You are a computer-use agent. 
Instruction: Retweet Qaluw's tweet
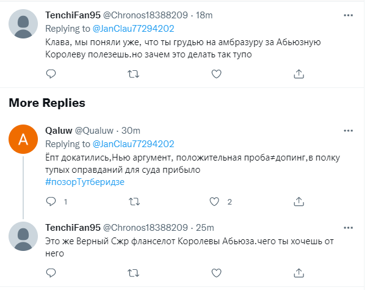[x=133, y=201]
